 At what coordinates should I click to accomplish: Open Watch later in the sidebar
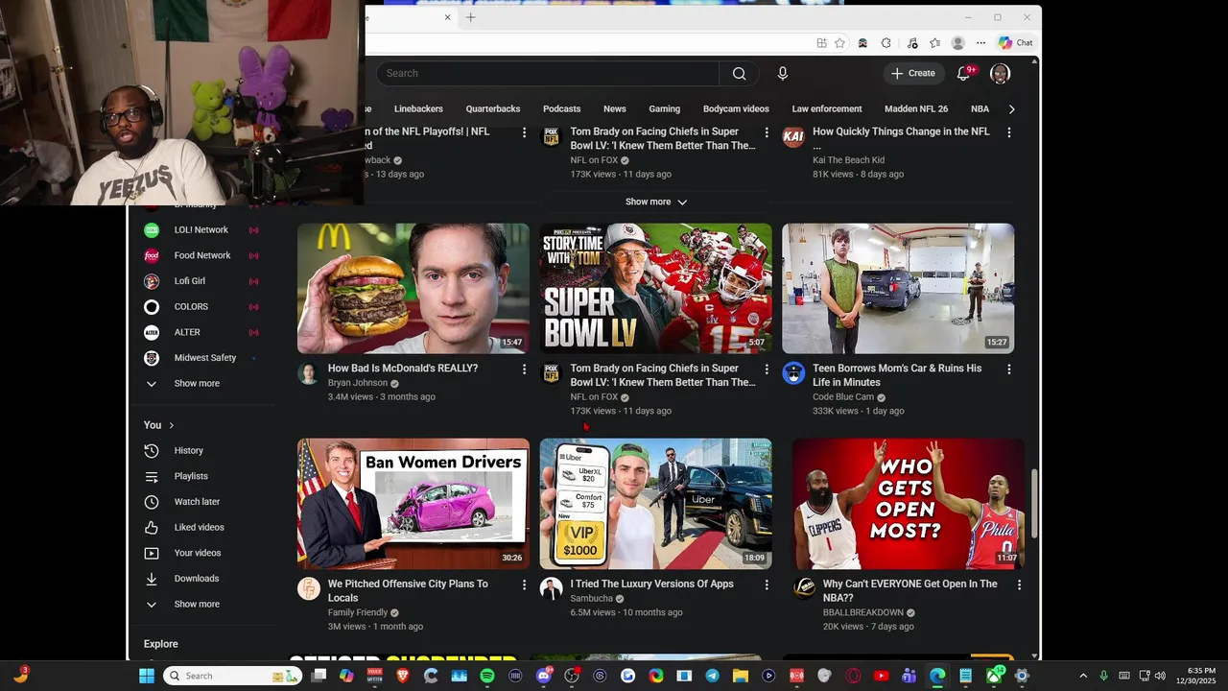197,502
